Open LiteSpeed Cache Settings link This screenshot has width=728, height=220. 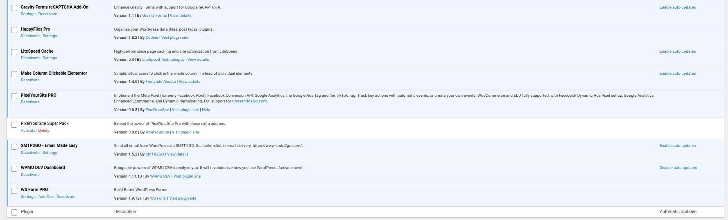pos(50,58)
